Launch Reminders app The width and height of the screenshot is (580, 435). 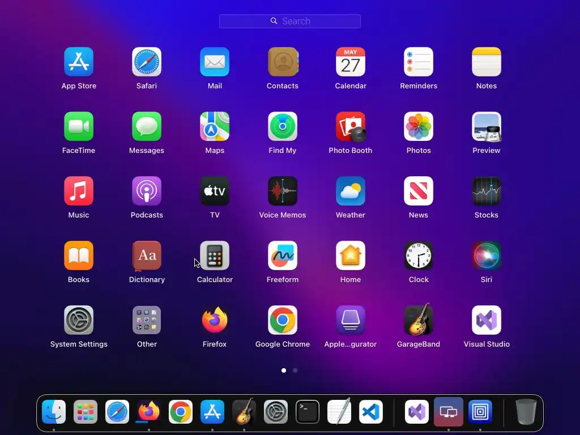(x=419, y=62)
